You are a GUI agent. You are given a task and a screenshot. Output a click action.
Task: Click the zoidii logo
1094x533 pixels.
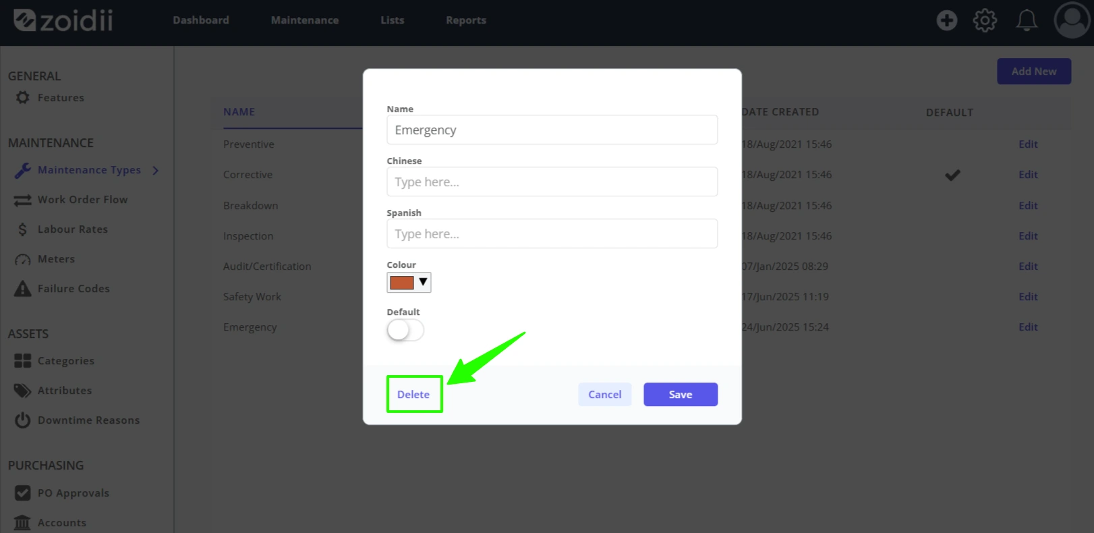click(63, 20)
